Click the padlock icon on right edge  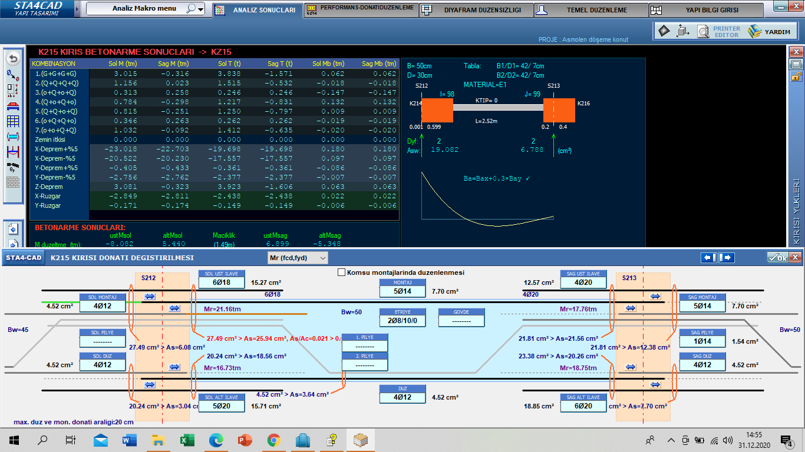(796, 77)
